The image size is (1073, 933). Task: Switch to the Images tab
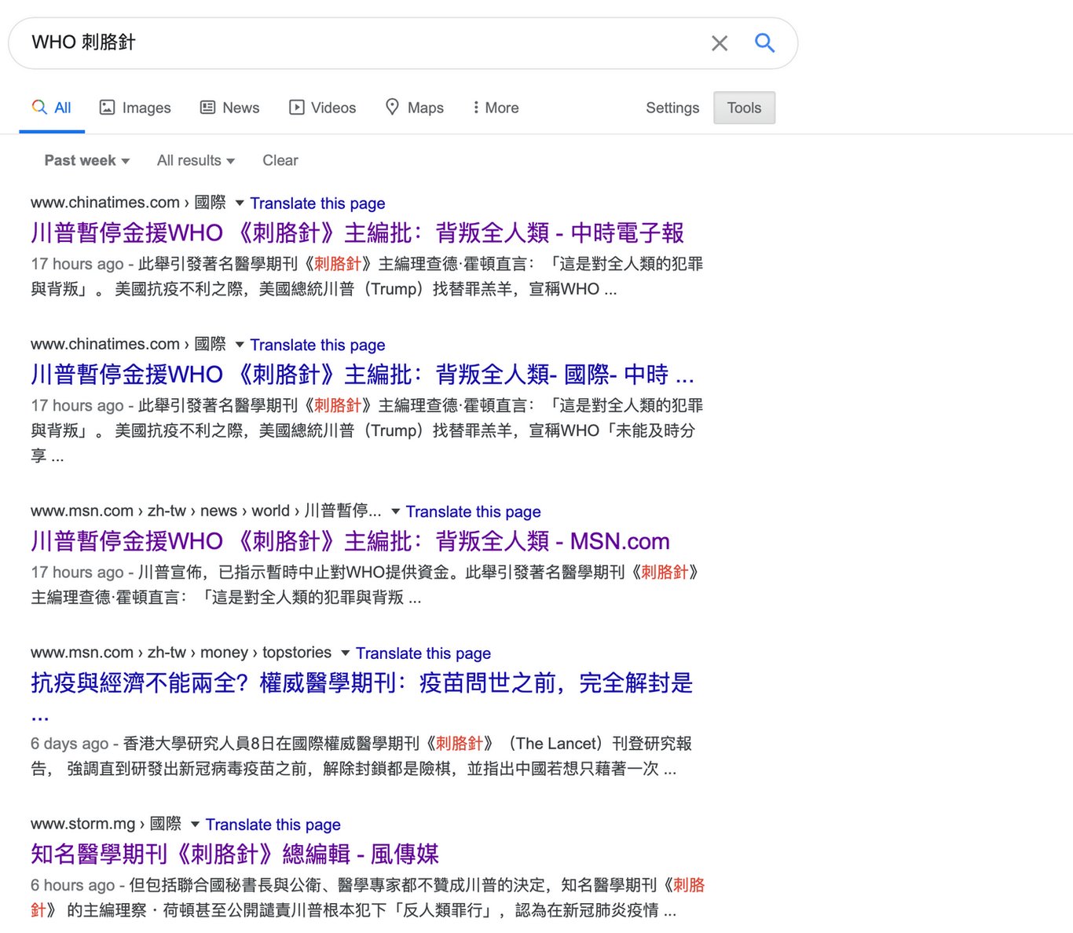(x=135, y=108)
